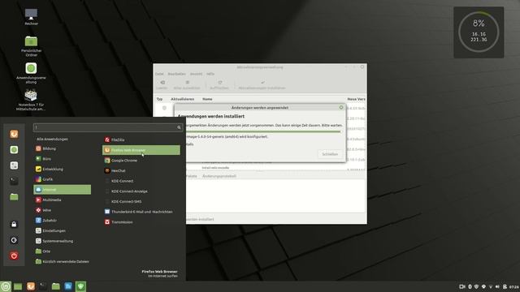520x292 pixels.
Task: Select the Einstellungen category
Action: click(62, 230)
